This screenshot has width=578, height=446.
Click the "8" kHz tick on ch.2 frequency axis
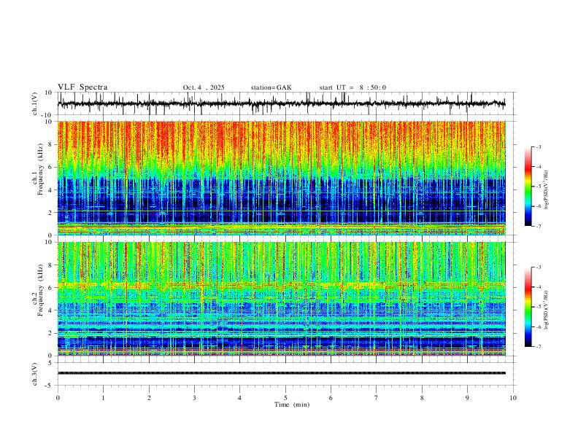point(51,265)
